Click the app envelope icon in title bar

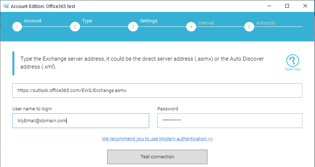pos(6,6)
